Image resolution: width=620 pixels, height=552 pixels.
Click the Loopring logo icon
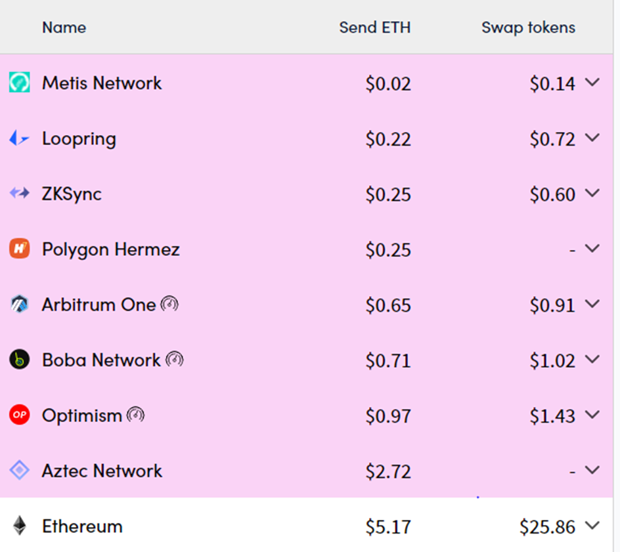(x=19, y=138)
